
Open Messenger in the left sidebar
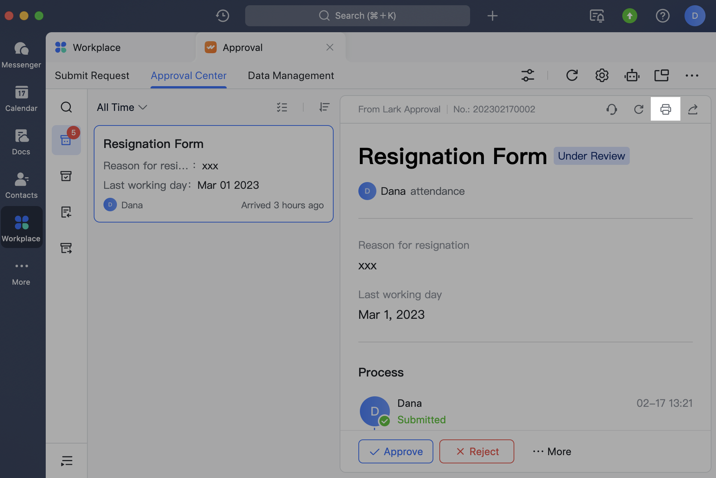tap(21, 55)
